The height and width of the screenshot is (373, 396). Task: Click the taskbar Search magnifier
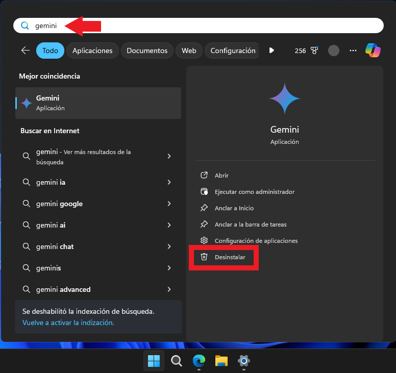[176, 361]
